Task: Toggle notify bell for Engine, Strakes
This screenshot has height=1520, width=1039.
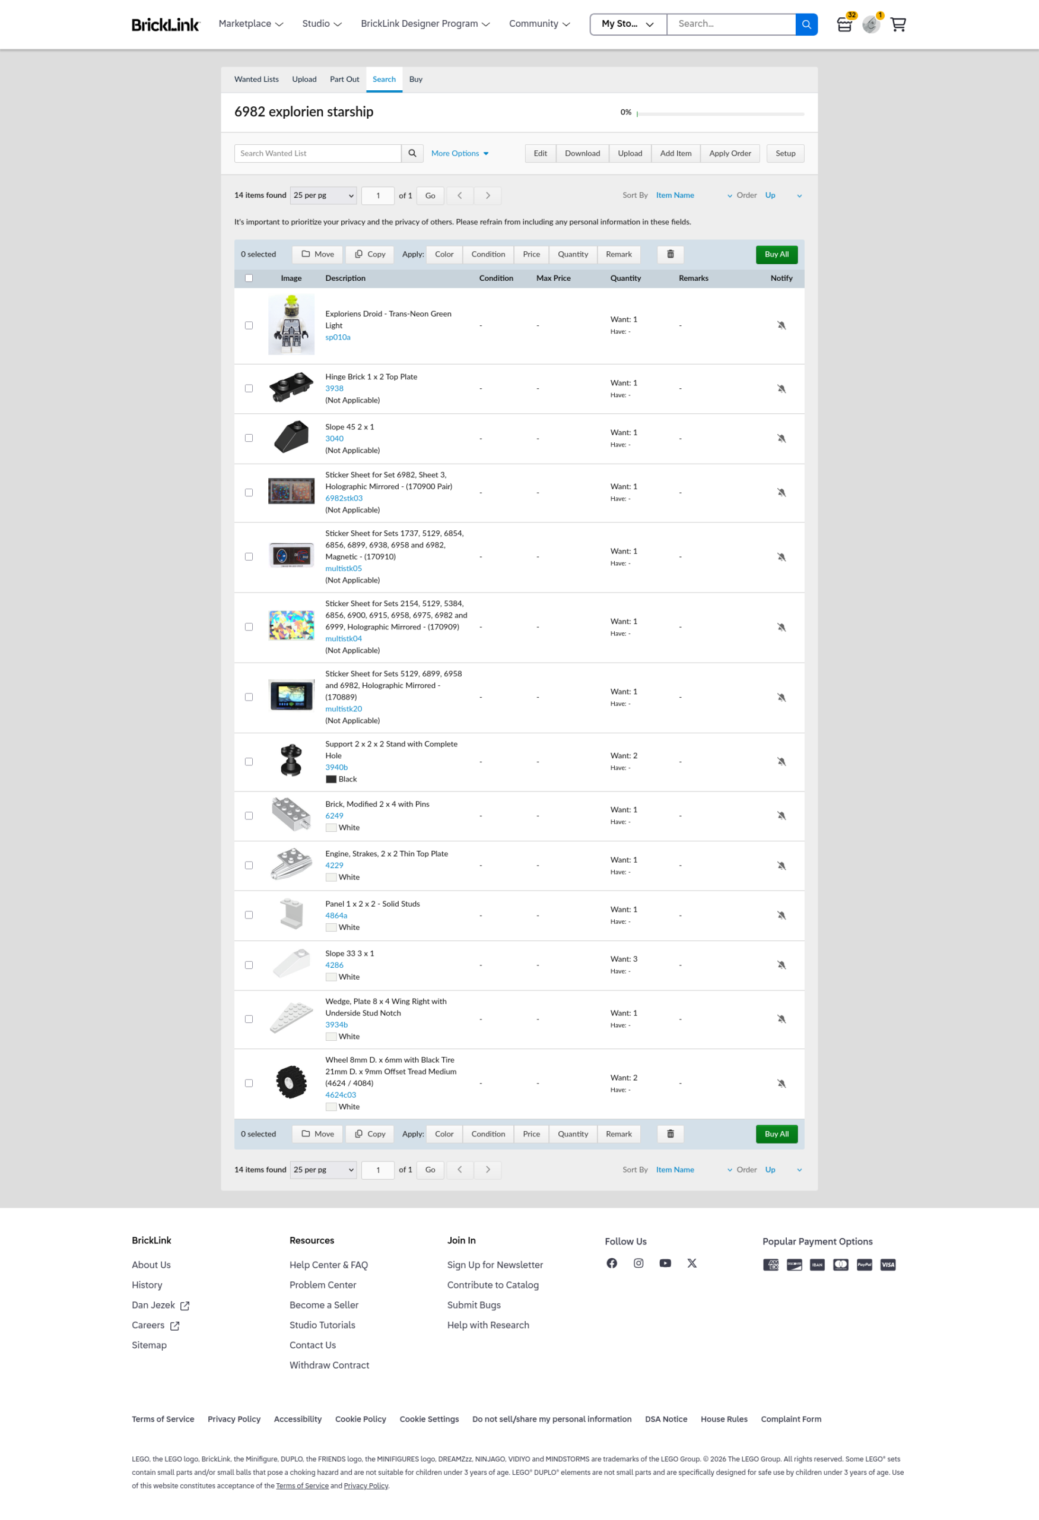Action: (x=781, y=865)
